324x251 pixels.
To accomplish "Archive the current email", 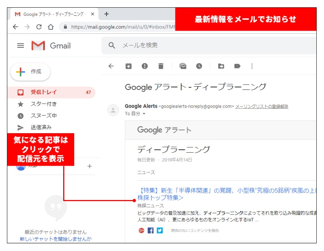I will pyautogui.click(x=128, y=64).
